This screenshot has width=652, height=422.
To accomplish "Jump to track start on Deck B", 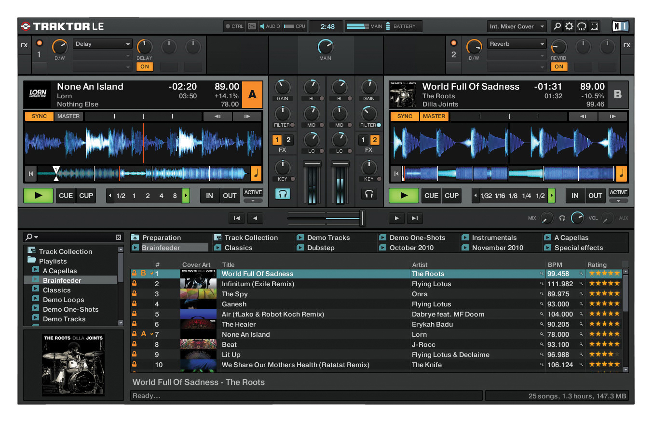I will [x=396, y=173].
